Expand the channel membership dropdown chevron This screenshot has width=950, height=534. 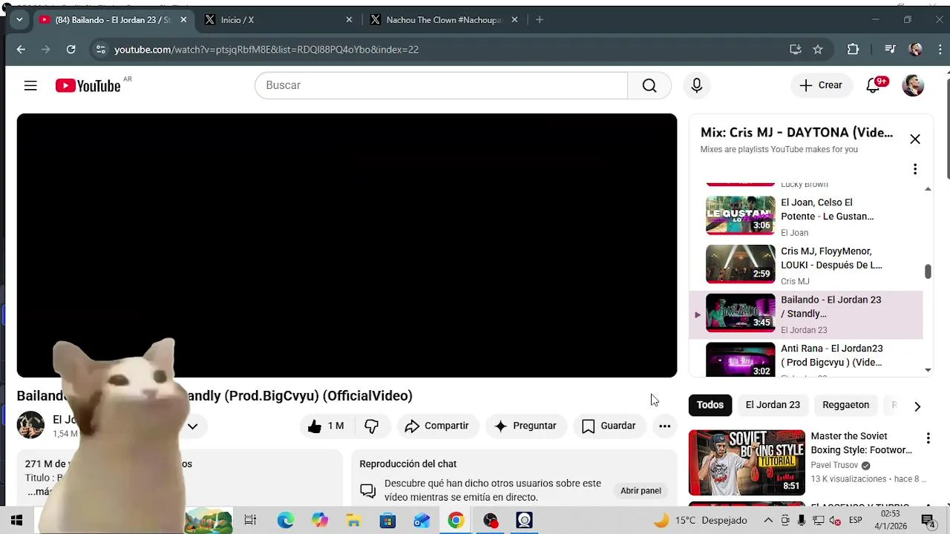click(192, 426)
